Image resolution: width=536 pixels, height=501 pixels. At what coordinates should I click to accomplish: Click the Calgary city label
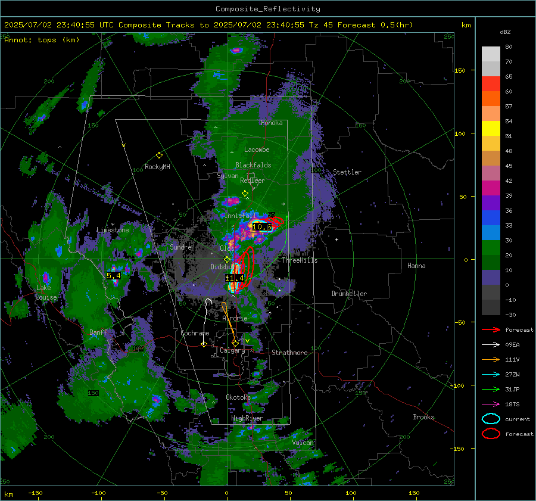tap(232, 350)
